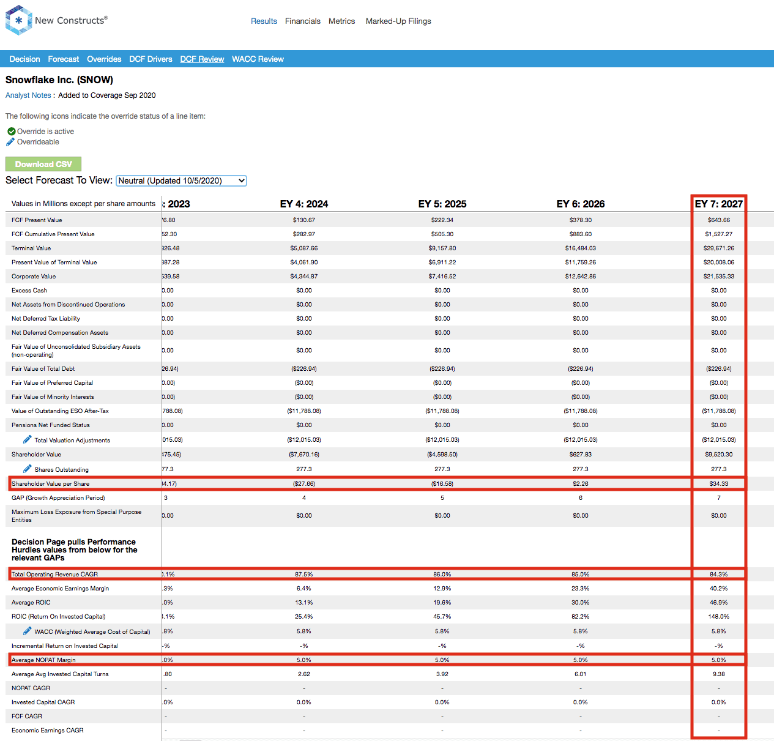Click the Shareholder Value per Share label
The width and height of the screenshot is (774, 741).
[x=51, y=484]
